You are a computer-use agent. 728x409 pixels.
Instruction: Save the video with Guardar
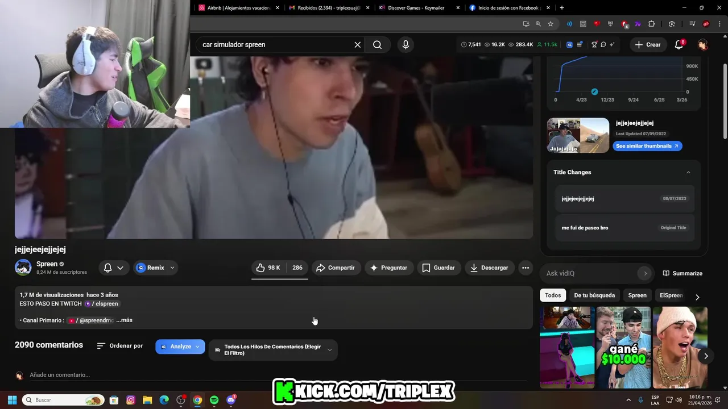tap(438, 268)
